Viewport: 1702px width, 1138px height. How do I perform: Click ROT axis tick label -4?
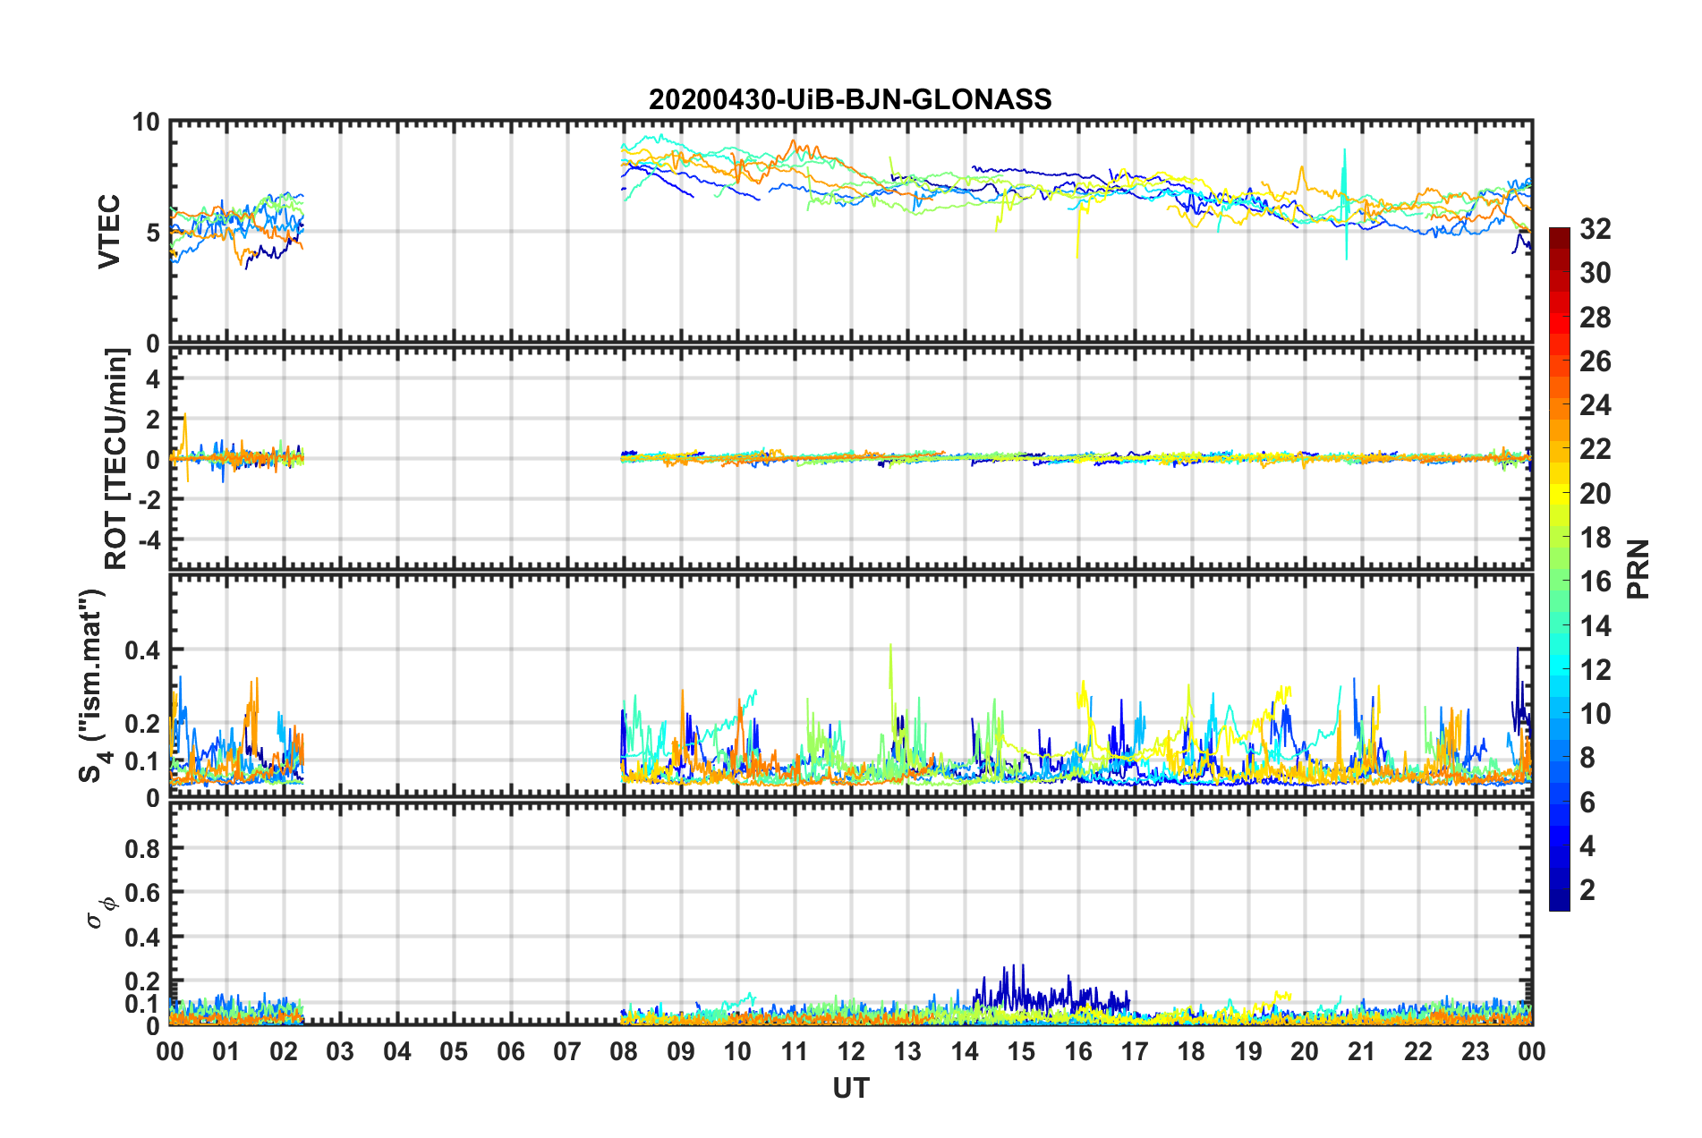(x=149, y=540)
